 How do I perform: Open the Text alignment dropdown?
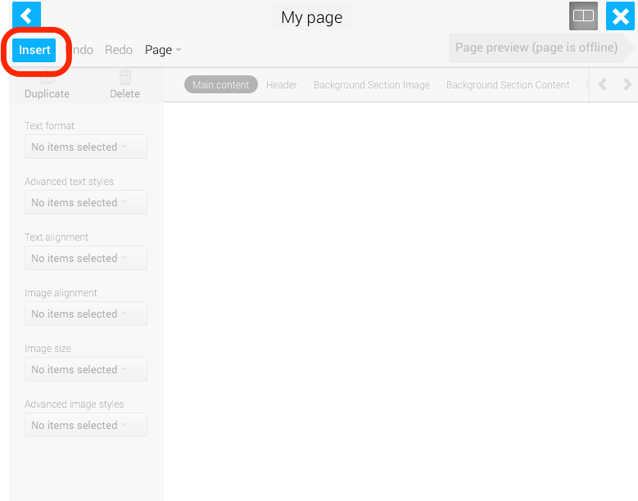86,259
